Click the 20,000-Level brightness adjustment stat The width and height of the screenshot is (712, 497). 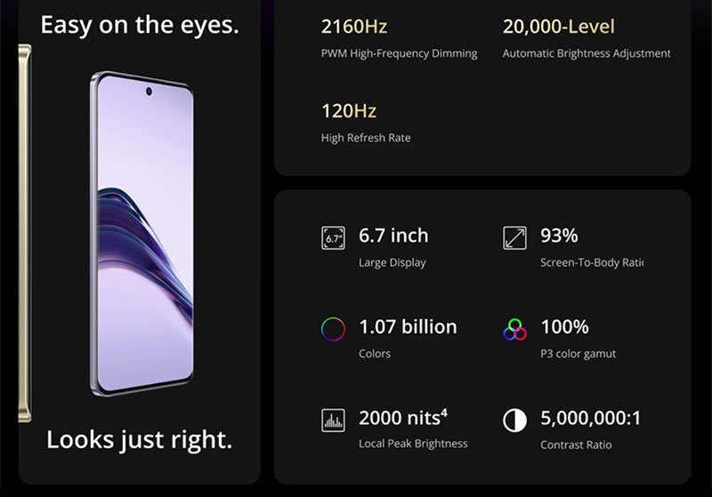click(x=559, y=28)
